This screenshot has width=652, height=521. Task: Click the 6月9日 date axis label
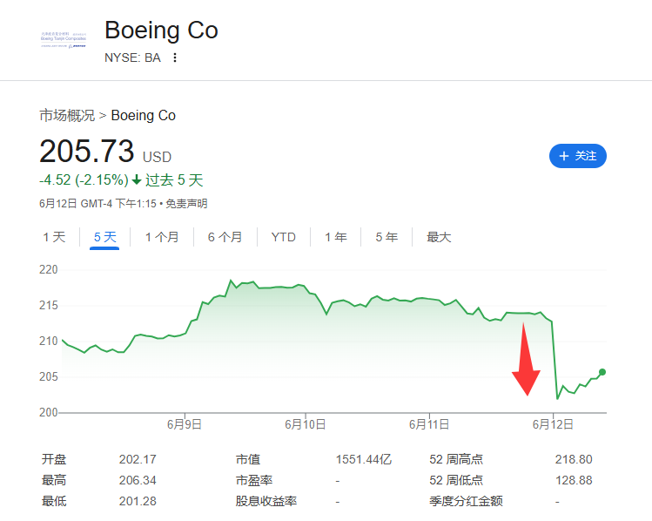[x=185, y=424]
